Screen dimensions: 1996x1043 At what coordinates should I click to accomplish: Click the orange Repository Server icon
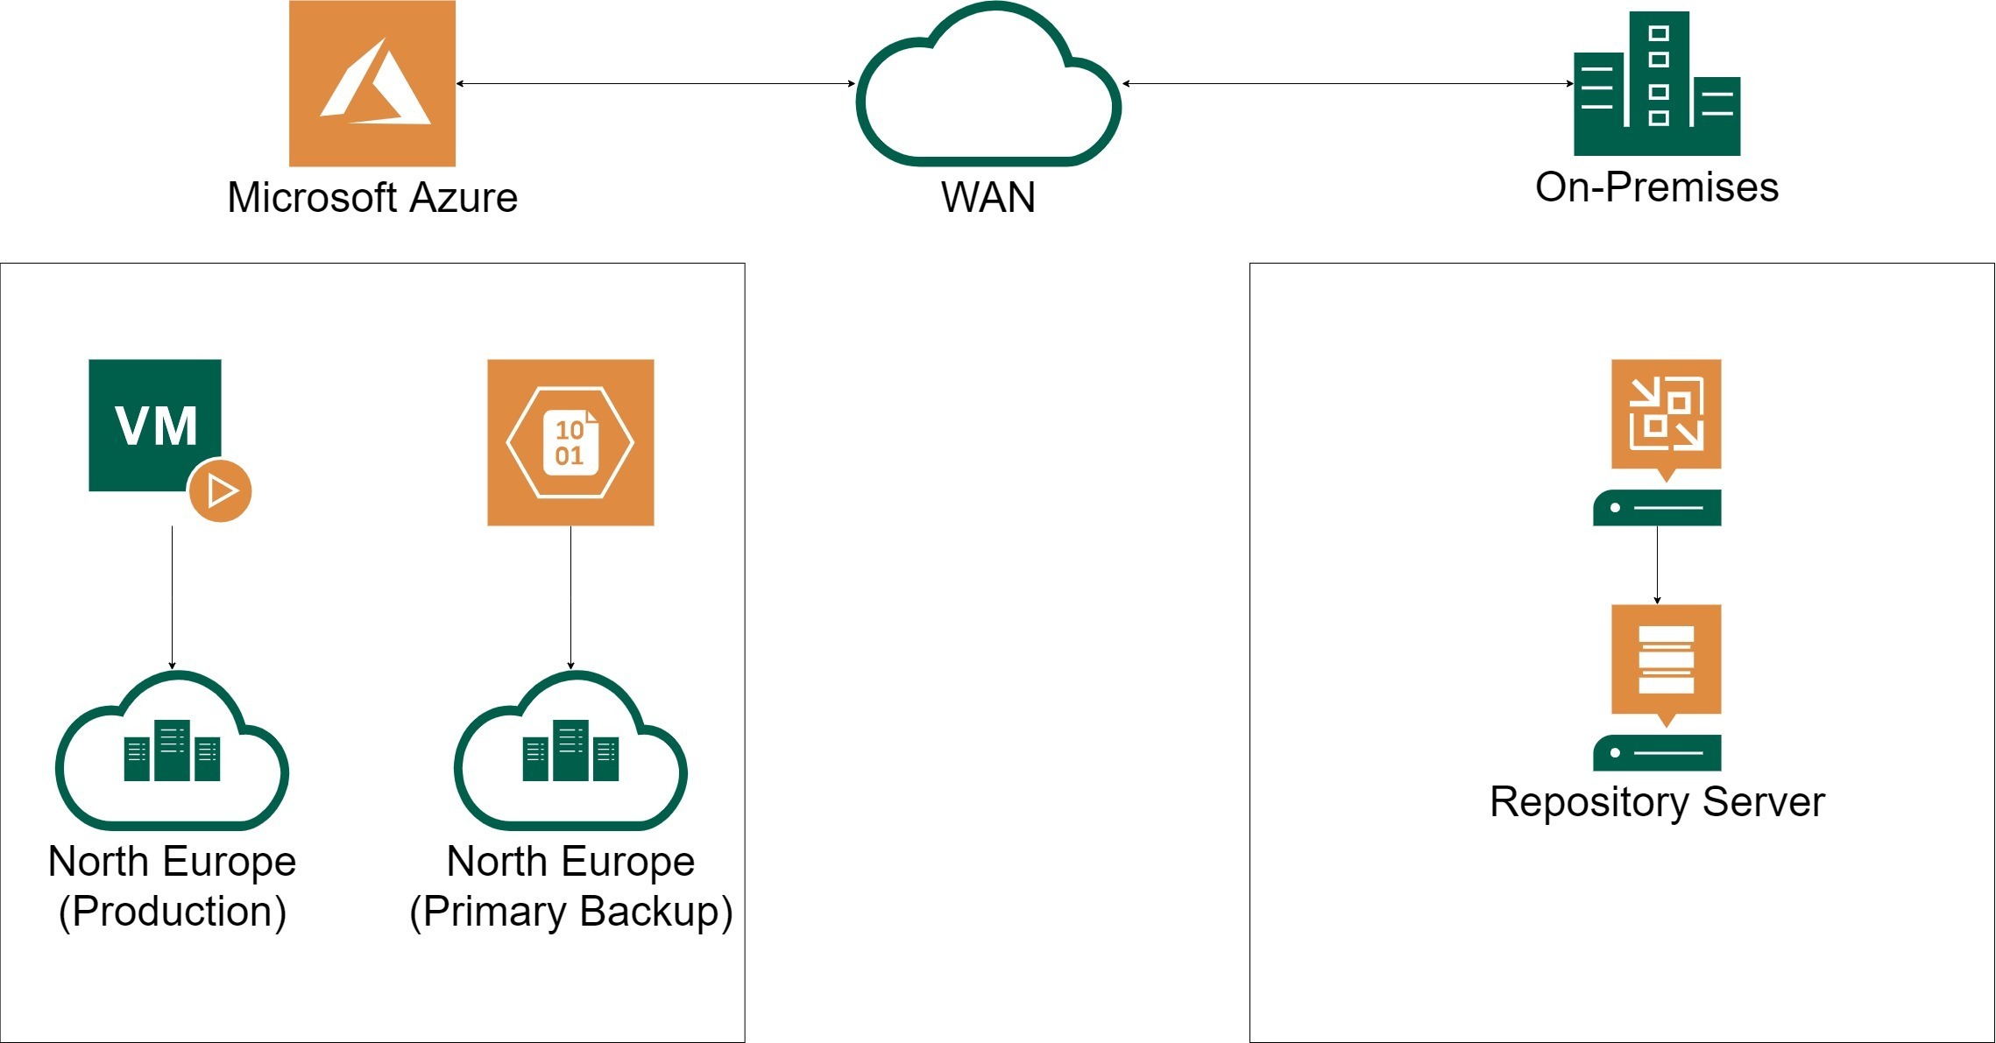1657,687
